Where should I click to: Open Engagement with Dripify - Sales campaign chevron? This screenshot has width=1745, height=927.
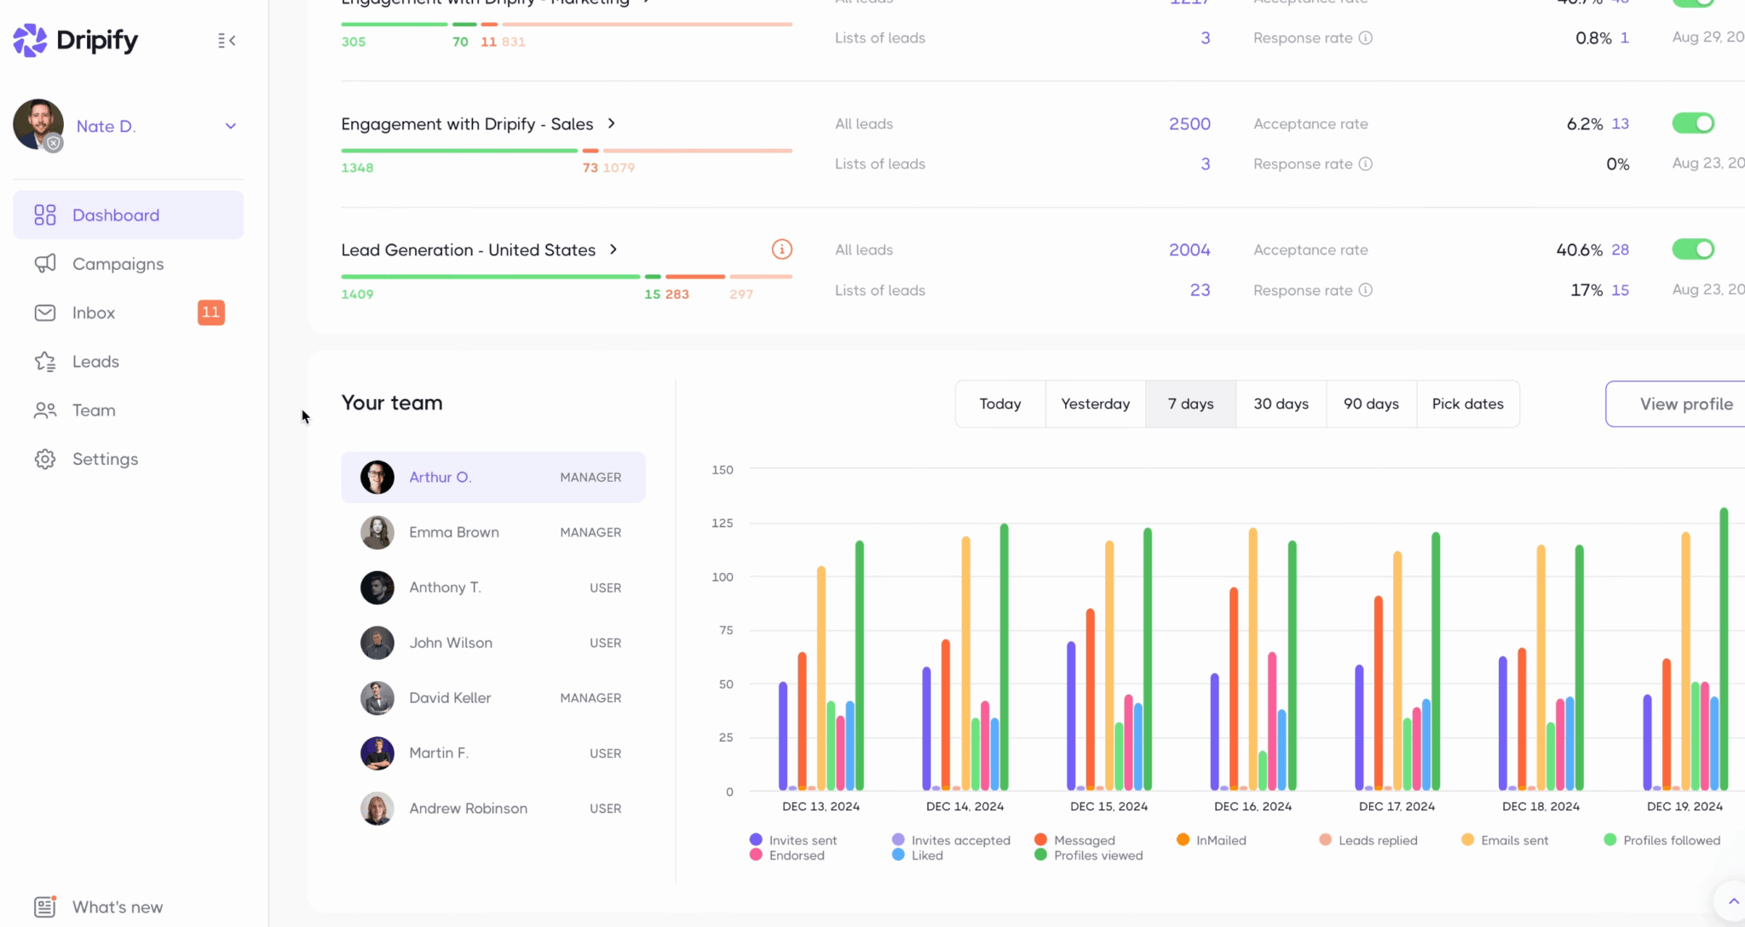[611, 123]
